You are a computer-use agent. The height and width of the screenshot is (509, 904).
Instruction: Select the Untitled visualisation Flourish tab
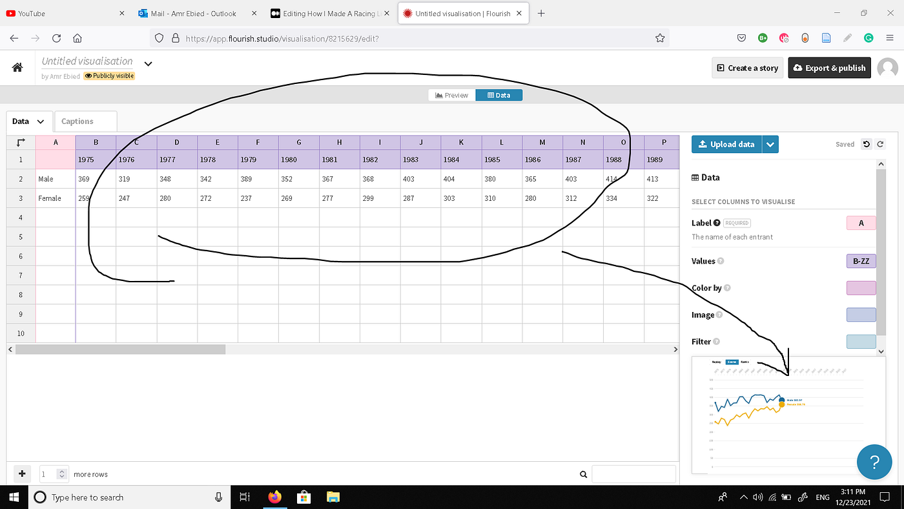(462, 13)
